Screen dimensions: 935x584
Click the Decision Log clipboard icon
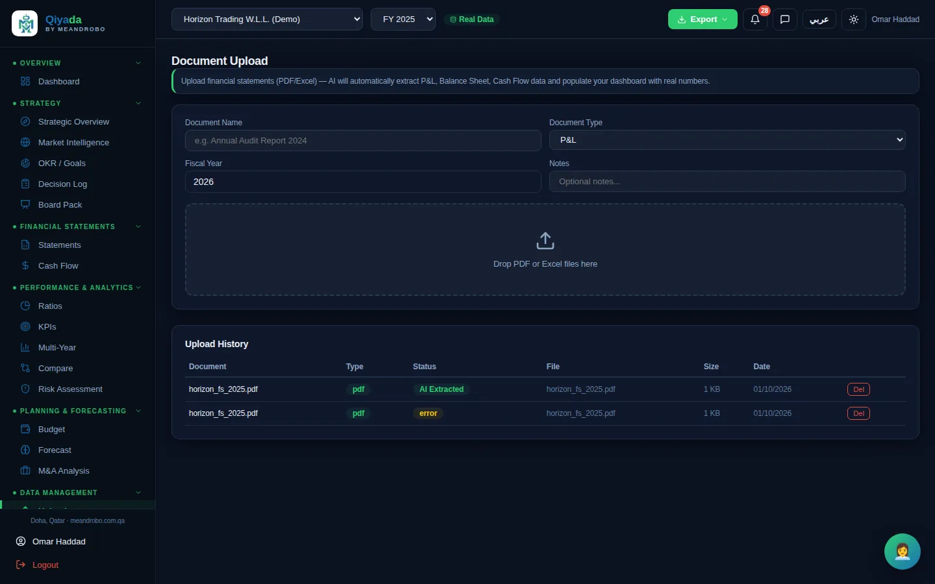click(x=25, y=184)
